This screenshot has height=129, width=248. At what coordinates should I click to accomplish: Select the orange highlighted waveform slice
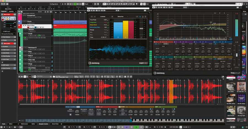pyautogui.click(x=171, y=92)
